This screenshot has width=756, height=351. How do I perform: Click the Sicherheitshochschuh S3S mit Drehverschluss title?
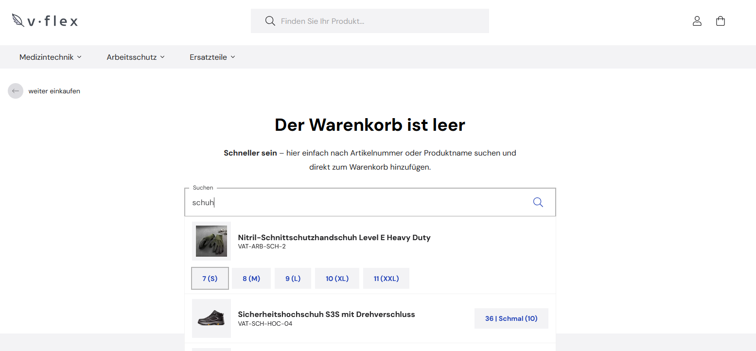pos(327,314)
